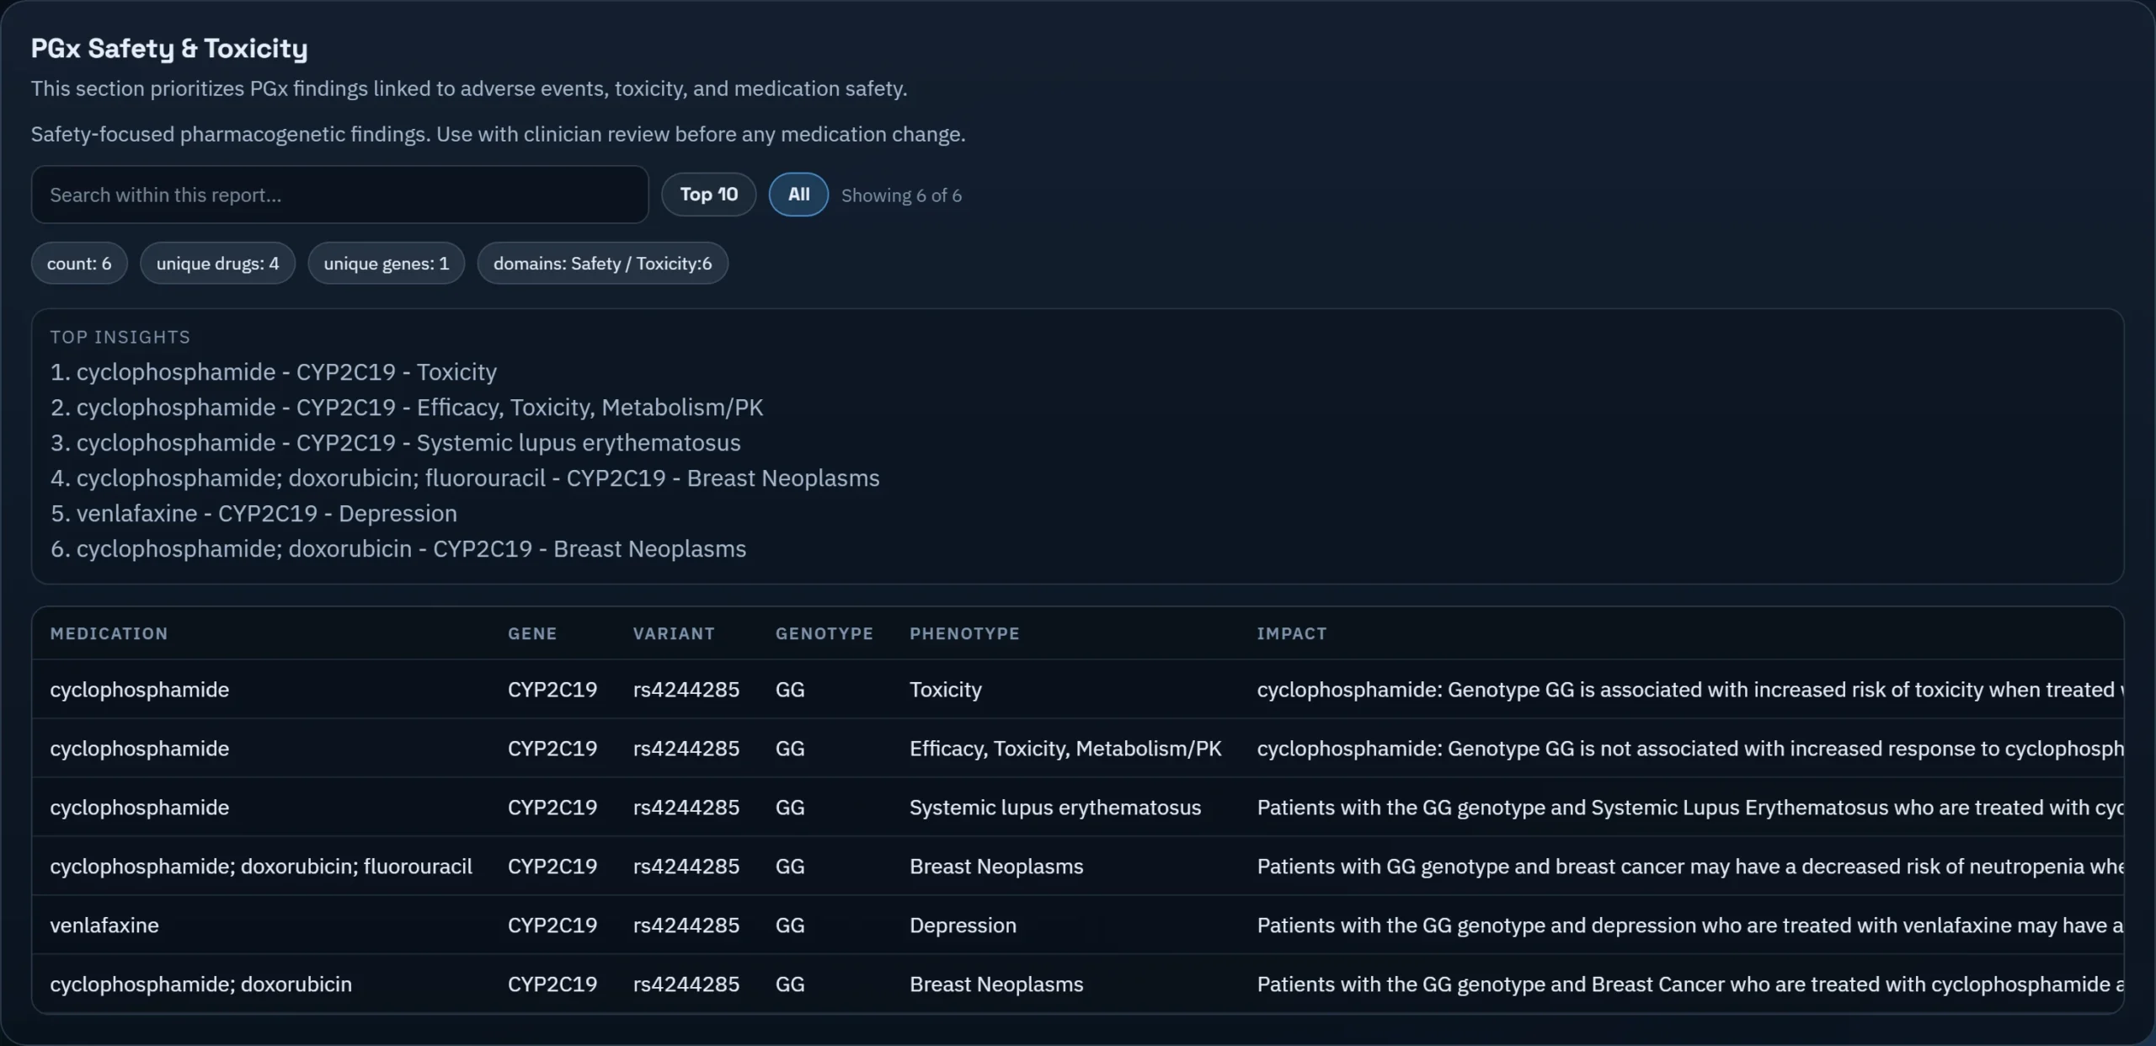Click the 'count: 6' chip
The width and height of the screenshot is (2156, 1046).
point(79,264)
